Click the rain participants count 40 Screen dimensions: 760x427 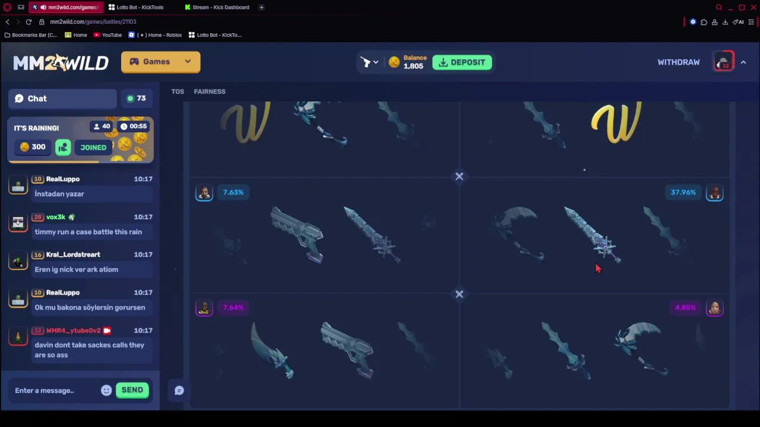pyautogui.click(x=102, y=126)
